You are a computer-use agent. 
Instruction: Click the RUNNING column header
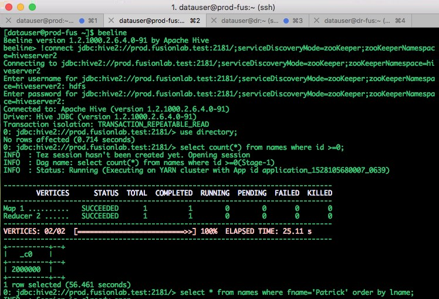215,193
